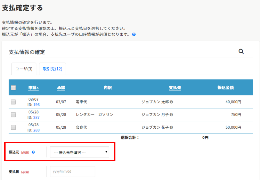Sort by 申請 column header
This screenshot has width=260, height=180.
[33, 88]
